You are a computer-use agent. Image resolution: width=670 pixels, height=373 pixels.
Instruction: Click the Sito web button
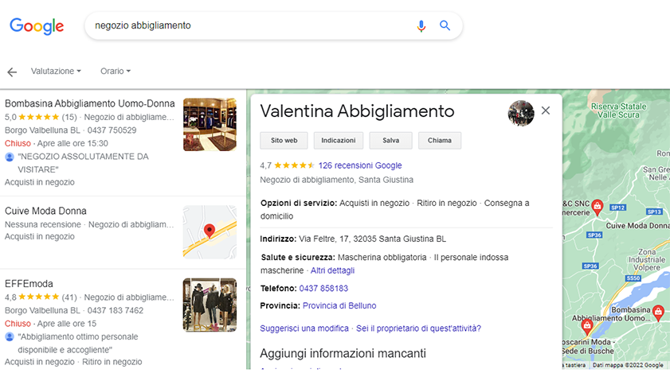point(284,141)
